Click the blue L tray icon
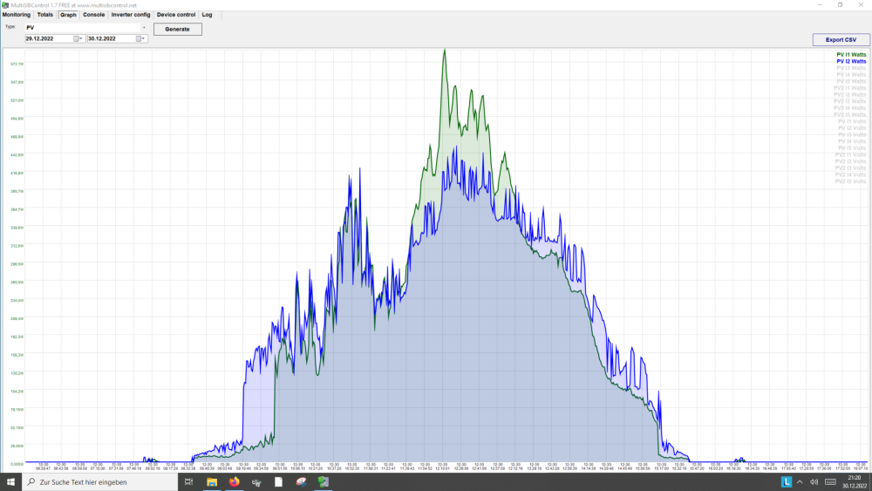872x491 pixels. coord(786,482)
